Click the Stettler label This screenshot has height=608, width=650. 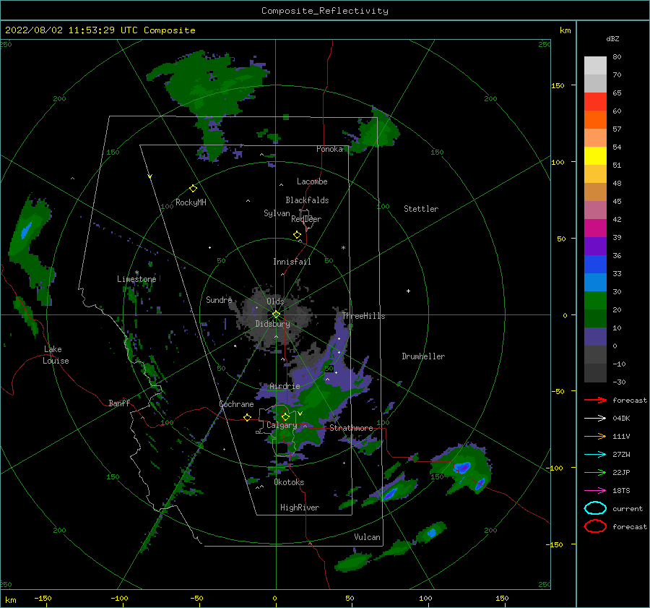click(421, 209)
